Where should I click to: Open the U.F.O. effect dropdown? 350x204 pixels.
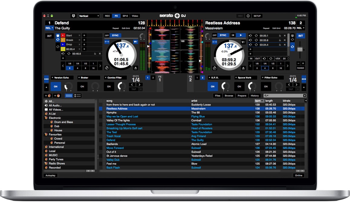(x=219, y=78)
